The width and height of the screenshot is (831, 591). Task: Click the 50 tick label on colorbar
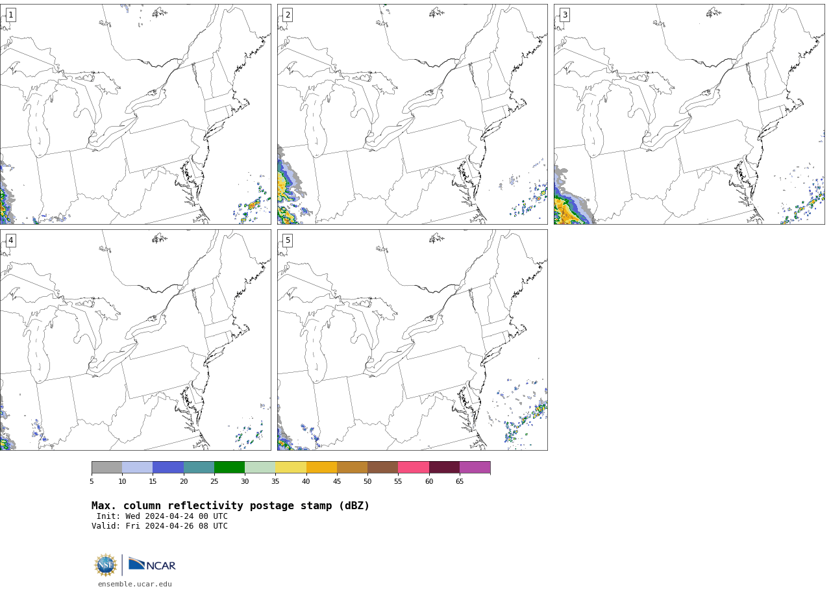click(x=367, y=481)
